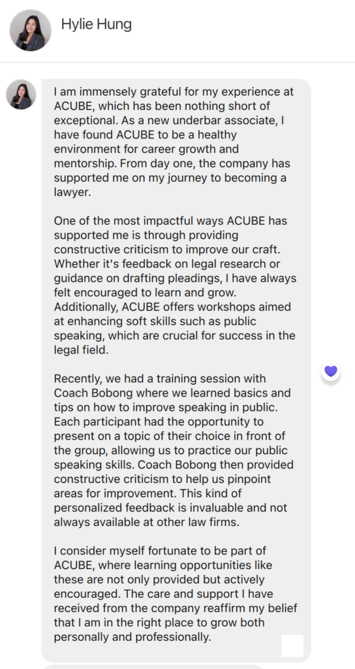The image size is (355, 669).
Task: Click the partially visible message bubble at the bottom
Action: point(153,666)
